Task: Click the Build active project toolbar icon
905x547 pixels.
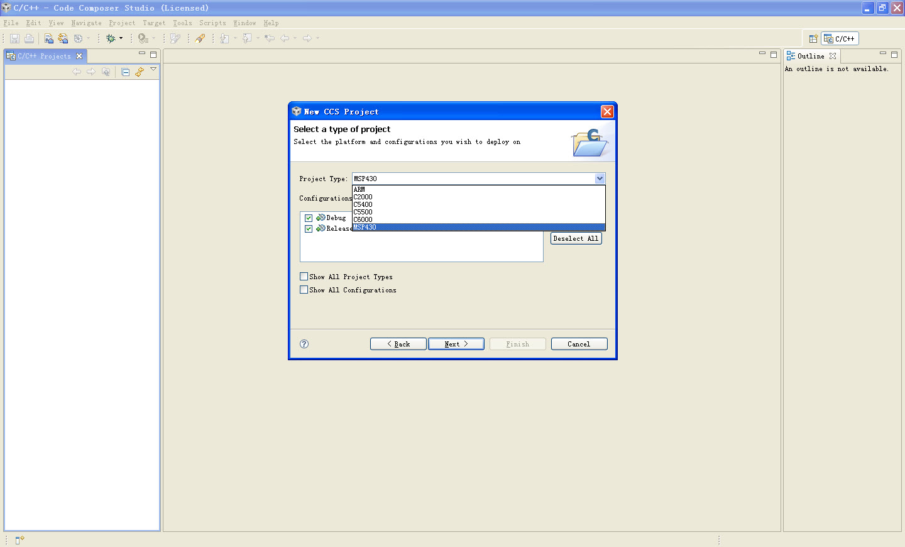Action: click(49, 38)
